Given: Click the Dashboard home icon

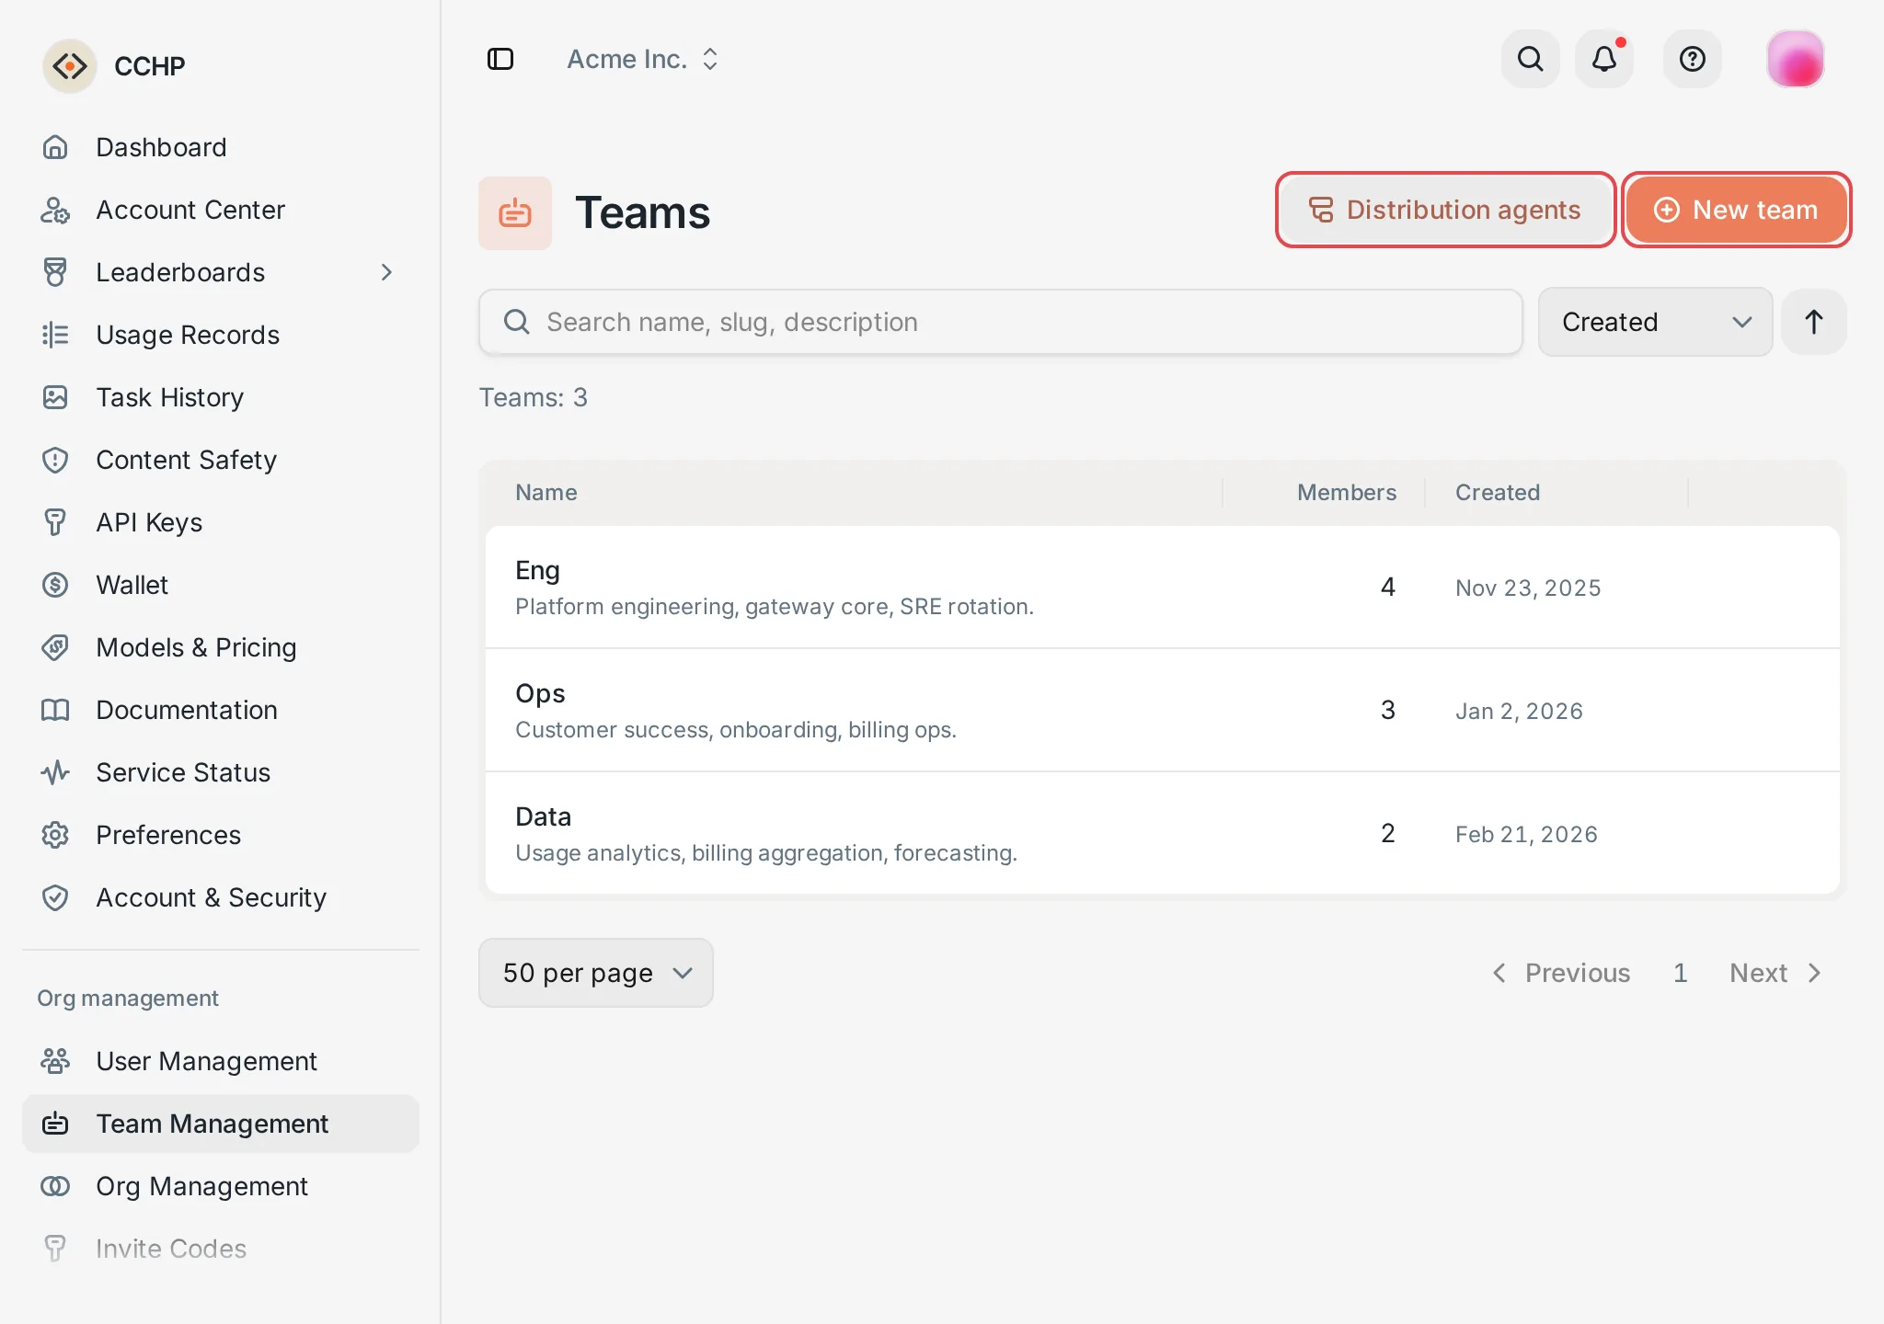Looking at the screenshot, I should coord(55,147).
